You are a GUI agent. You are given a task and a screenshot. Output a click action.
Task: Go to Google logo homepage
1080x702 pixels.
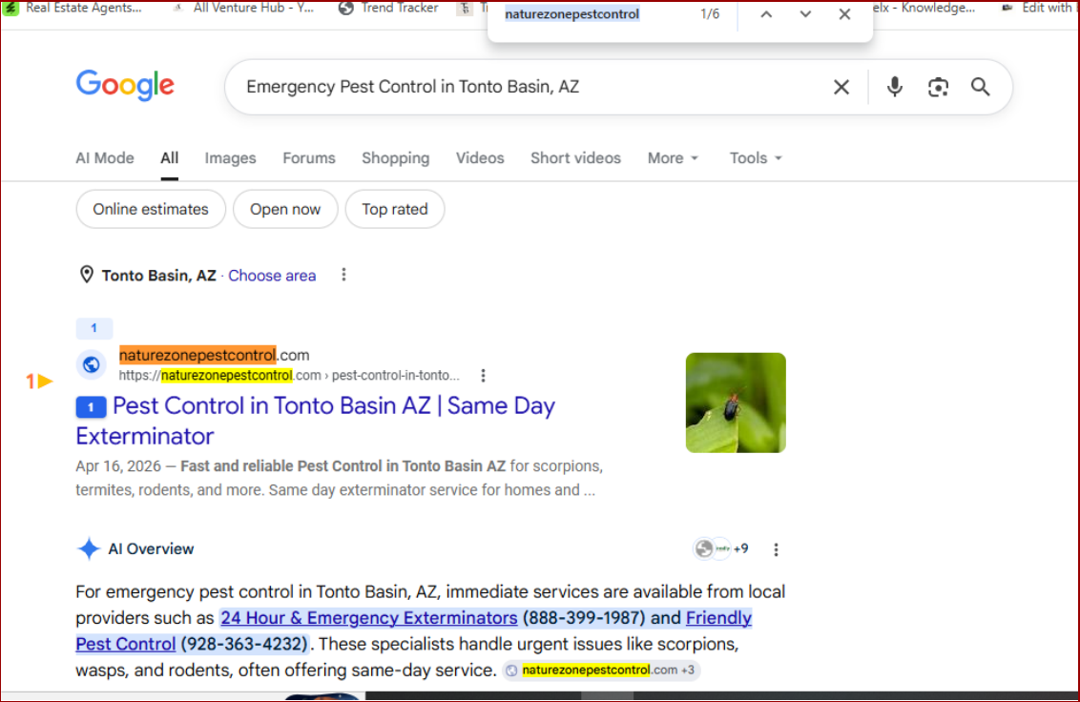click(x=125, y=86)
